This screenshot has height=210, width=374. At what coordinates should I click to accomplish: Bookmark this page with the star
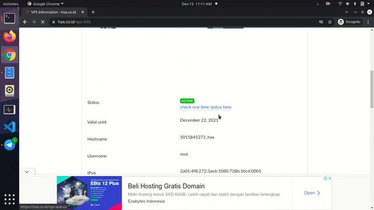pos(330,22)
